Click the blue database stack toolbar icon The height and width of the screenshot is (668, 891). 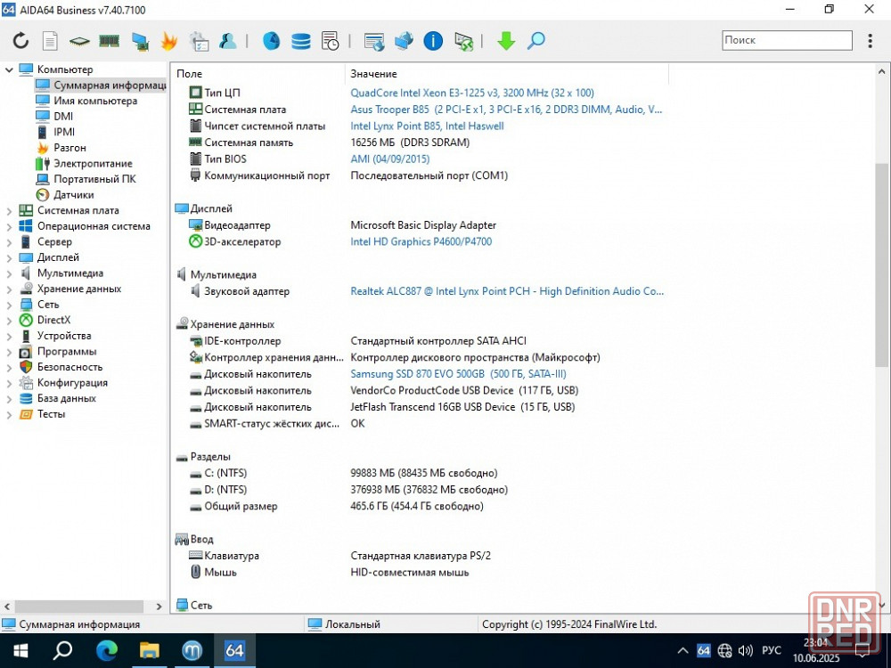300,40
